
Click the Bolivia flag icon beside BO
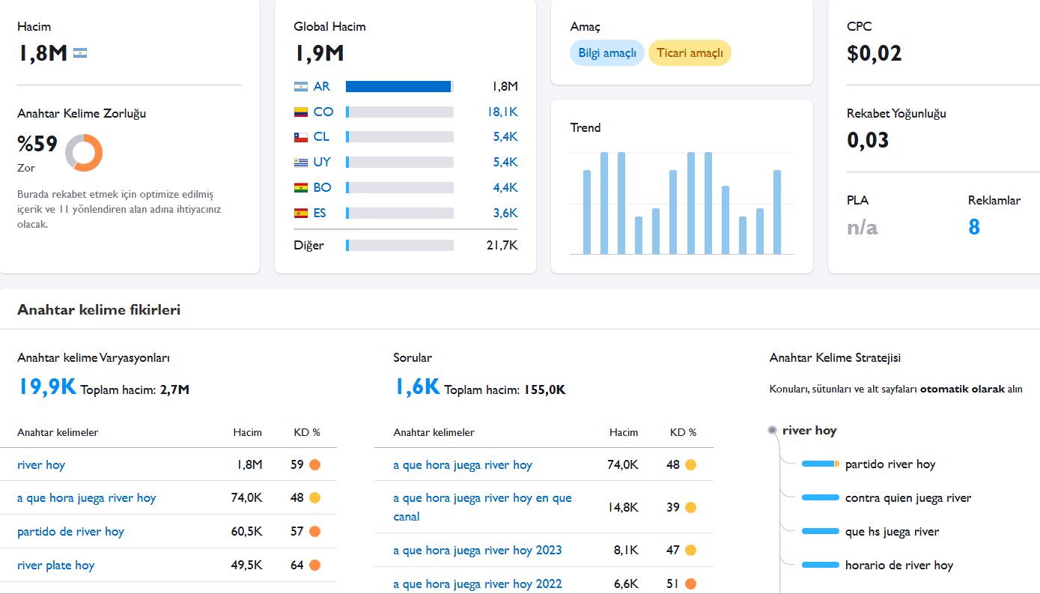301,188
